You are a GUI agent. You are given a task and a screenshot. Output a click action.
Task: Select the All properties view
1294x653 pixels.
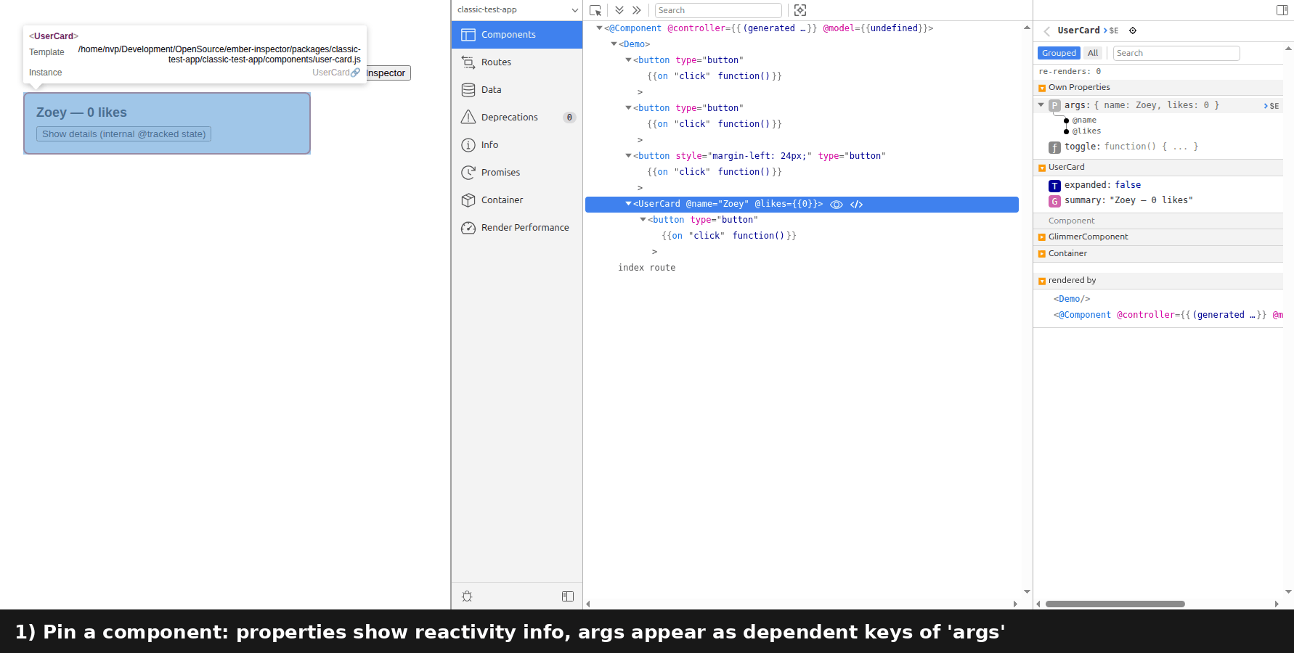[1093, 53]
